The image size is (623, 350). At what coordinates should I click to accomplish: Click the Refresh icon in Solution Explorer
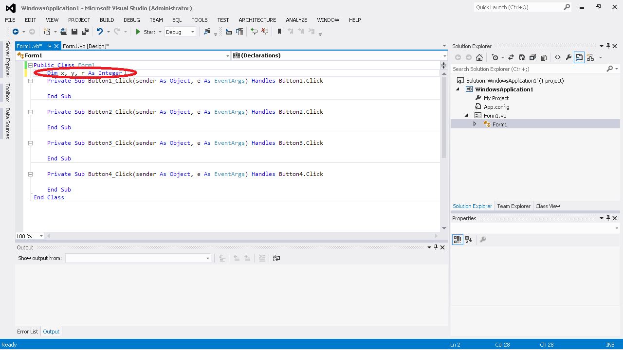point(522,57)
